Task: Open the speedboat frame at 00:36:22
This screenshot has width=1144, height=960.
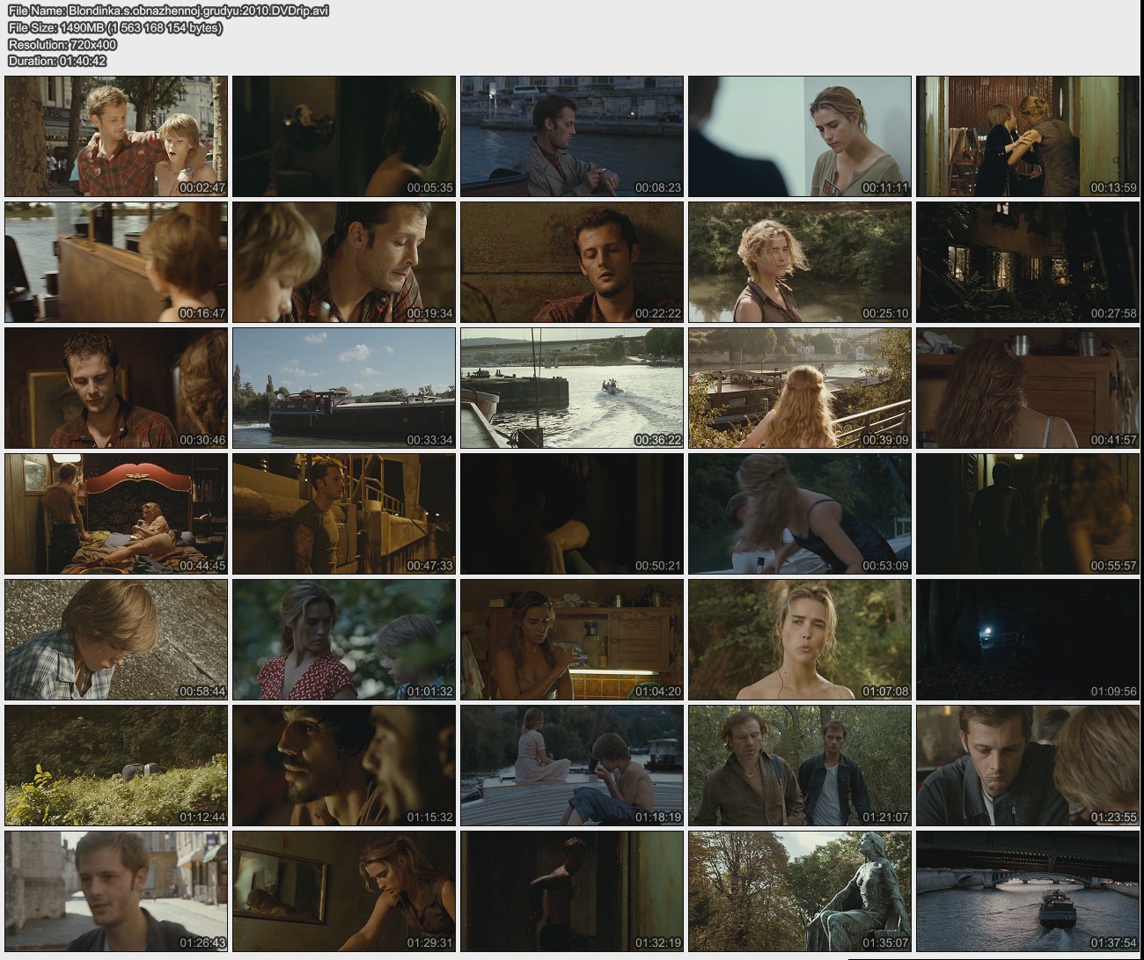Action: tap(572, 388)
